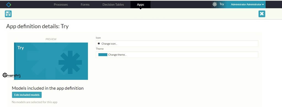Click the App definition details heading

(x=37, y=26)
